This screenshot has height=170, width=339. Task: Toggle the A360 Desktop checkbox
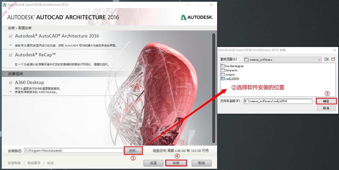(x=11, y=83)
